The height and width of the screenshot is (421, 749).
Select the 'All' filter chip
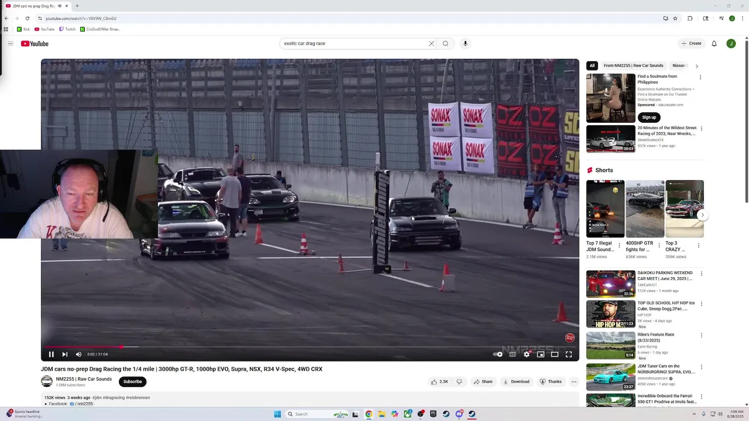point(592,66)
